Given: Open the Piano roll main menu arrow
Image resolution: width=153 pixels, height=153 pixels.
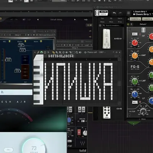Looking at the screenshot, I should (35, 52).
